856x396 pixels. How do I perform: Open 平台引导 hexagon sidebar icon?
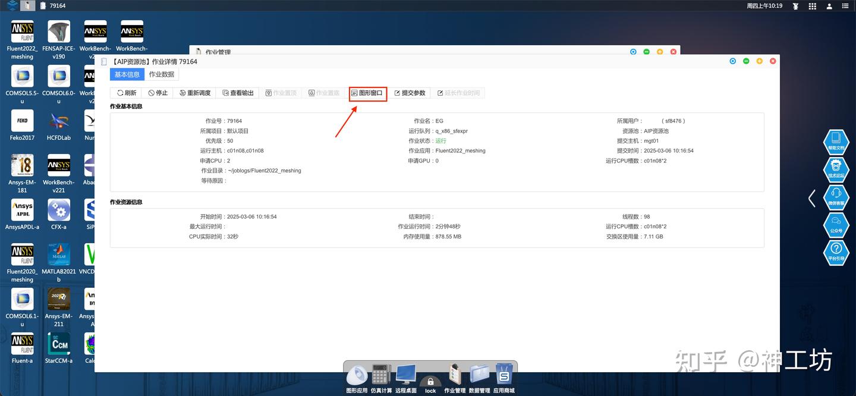(836, 252)
